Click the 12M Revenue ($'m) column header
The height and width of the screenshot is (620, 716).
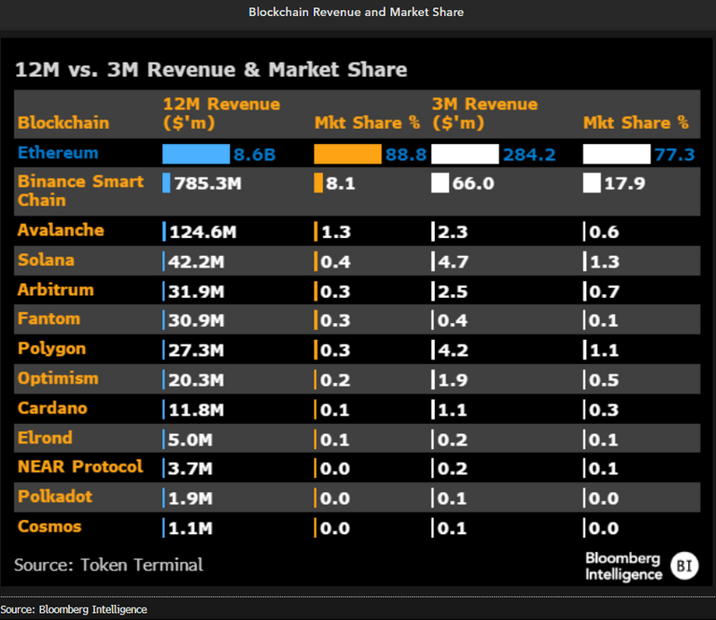tap(221, 114)
